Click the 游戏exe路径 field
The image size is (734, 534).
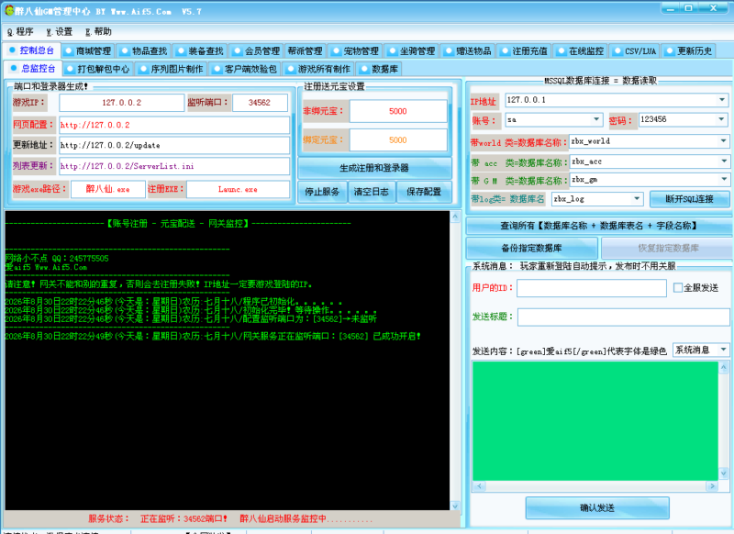point(108,189)
